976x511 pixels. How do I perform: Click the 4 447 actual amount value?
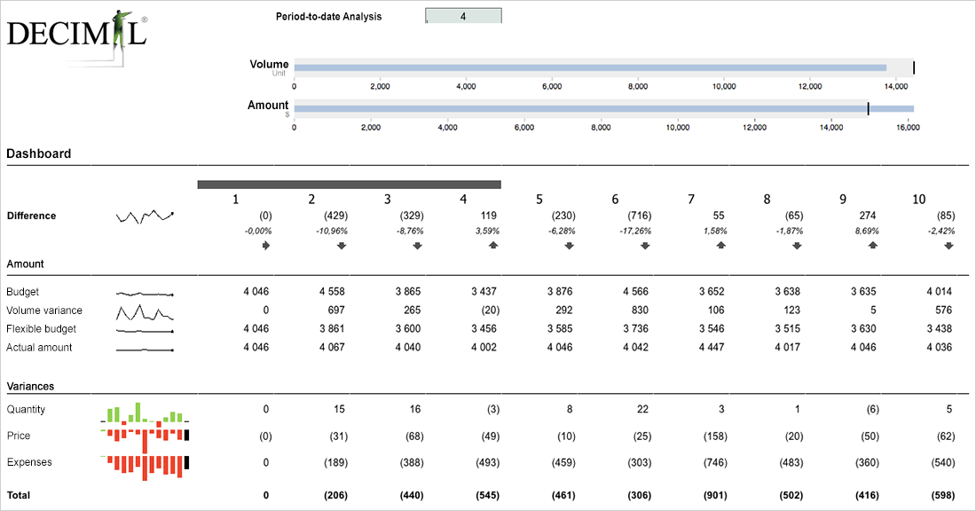pos(712,347)
